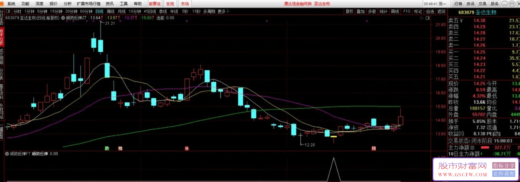The image size is (520, 182).
Task: Open the 行情 top-right button
Action: 459,3
